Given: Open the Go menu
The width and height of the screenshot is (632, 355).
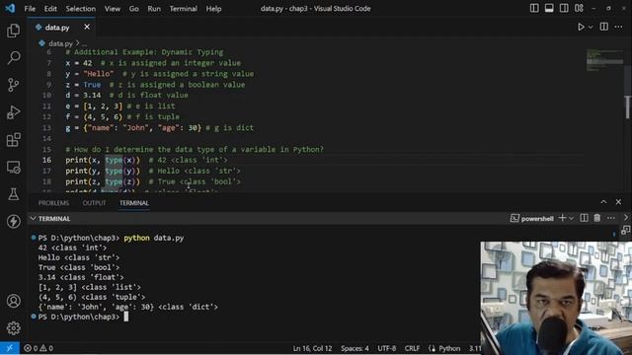Looking at the screenshot, I should point(134,9).
